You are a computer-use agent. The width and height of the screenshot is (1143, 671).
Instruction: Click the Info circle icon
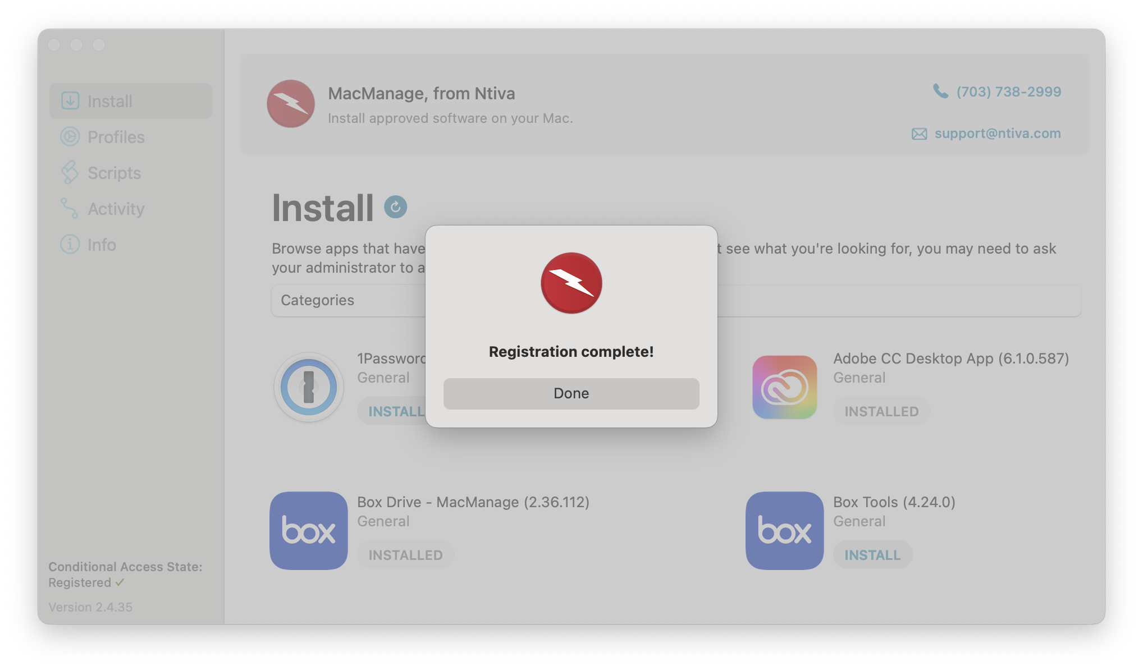(70, 245)
